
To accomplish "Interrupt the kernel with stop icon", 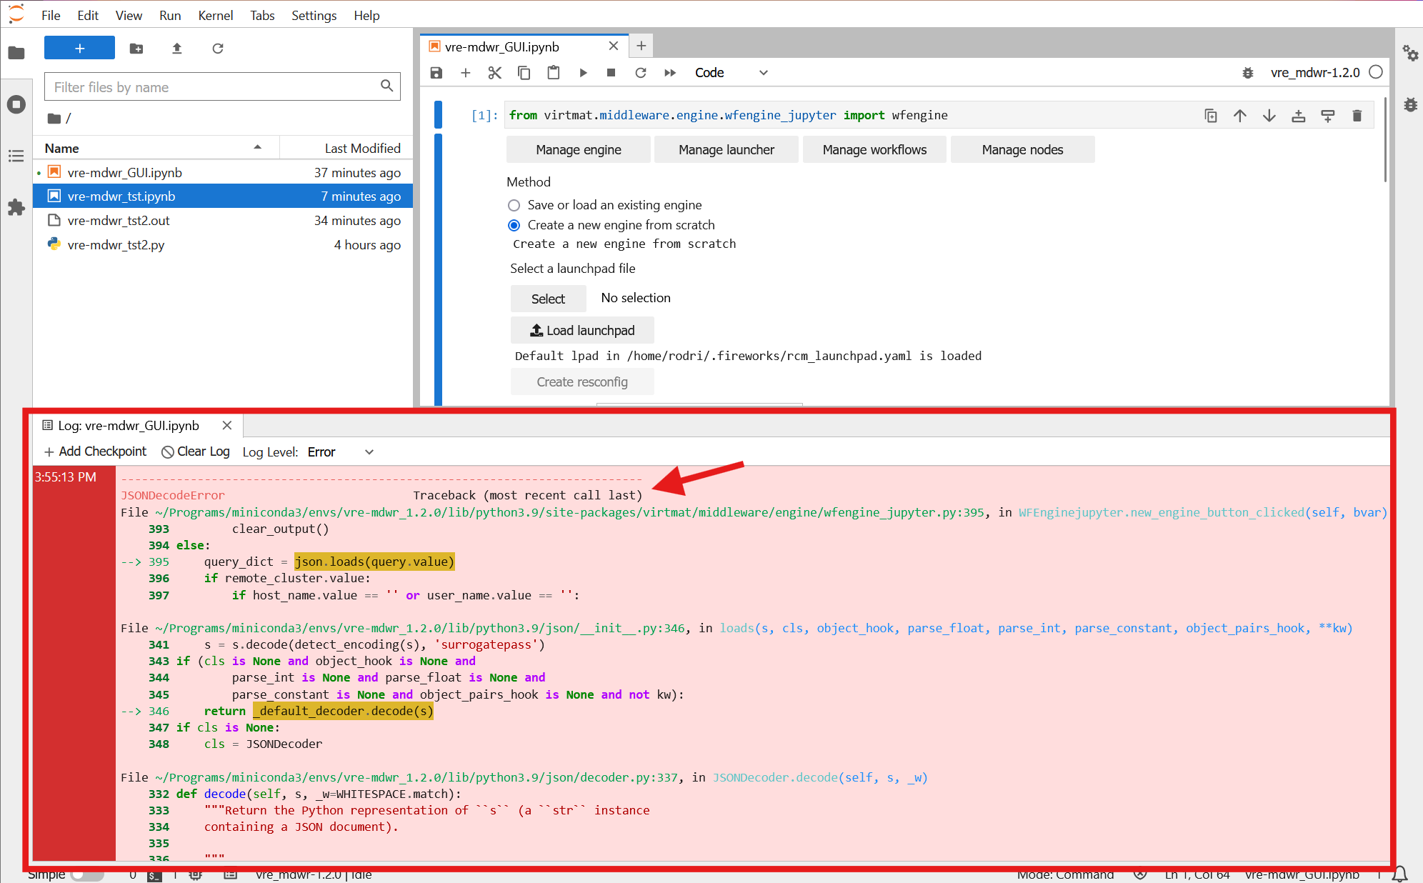I will pyautogui.click(x=611, y=73).
